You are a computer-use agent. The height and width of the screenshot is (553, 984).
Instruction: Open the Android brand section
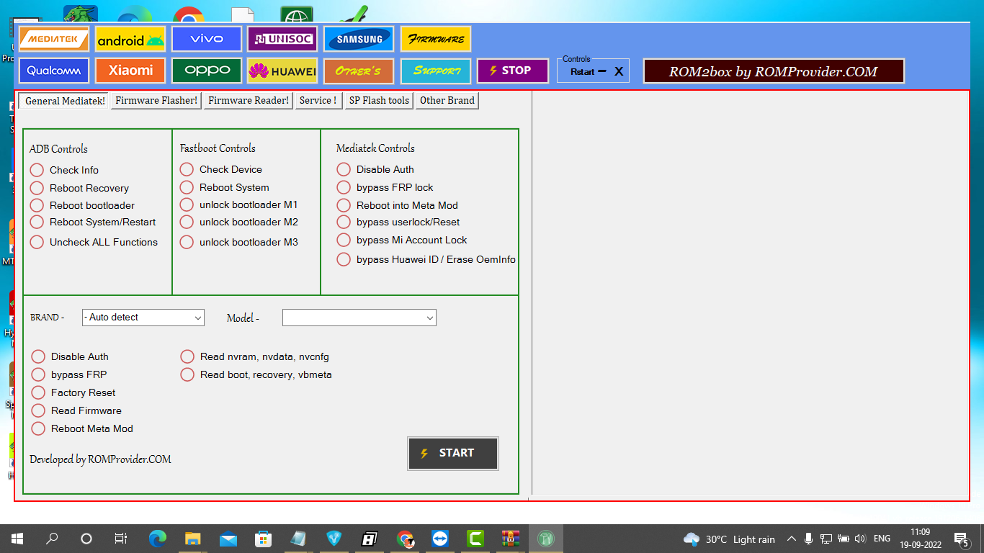click(x=130, y=39)
